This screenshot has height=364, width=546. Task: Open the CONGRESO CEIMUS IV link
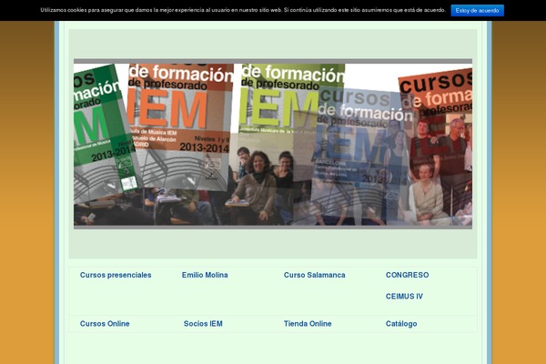pyautogui.click(x=407, y=286)
